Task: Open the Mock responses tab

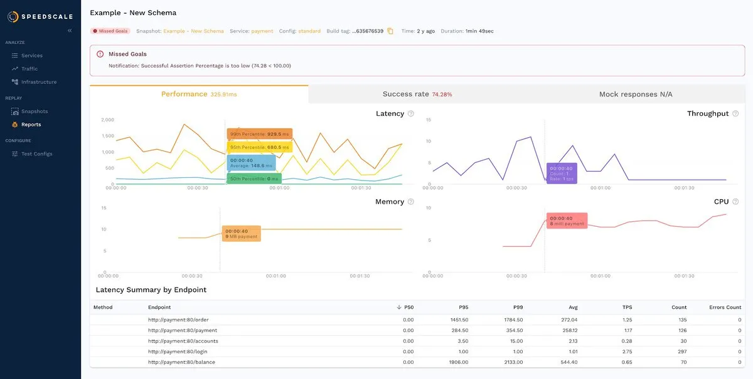Action: [638, 93]
